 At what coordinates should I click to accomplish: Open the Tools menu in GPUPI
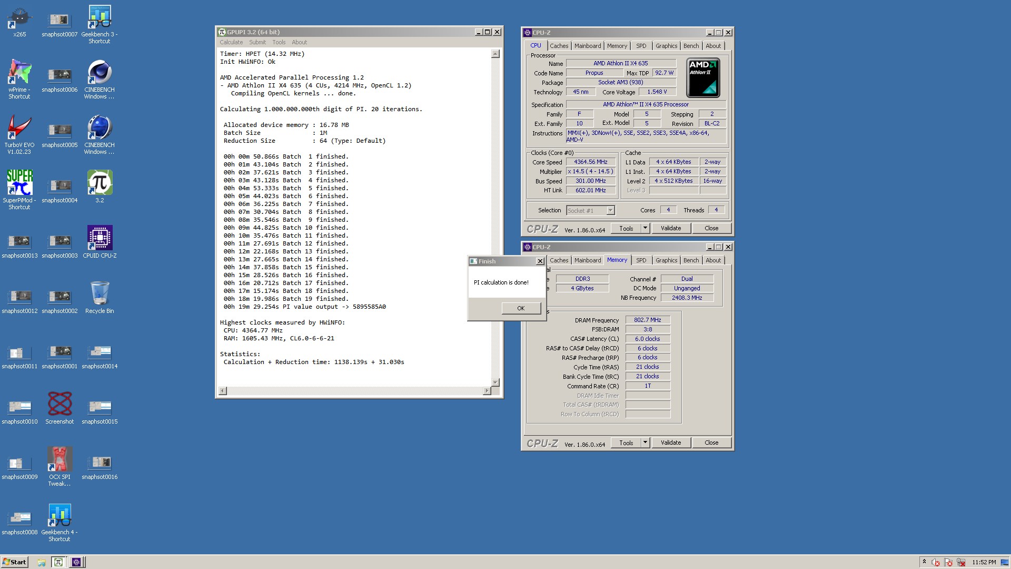(x=279, y=42)
